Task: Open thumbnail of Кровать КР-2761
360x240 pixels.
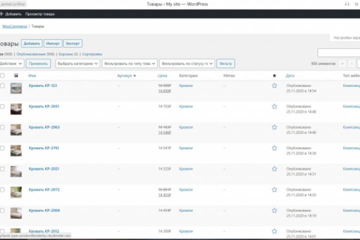Action: point(16,150)
